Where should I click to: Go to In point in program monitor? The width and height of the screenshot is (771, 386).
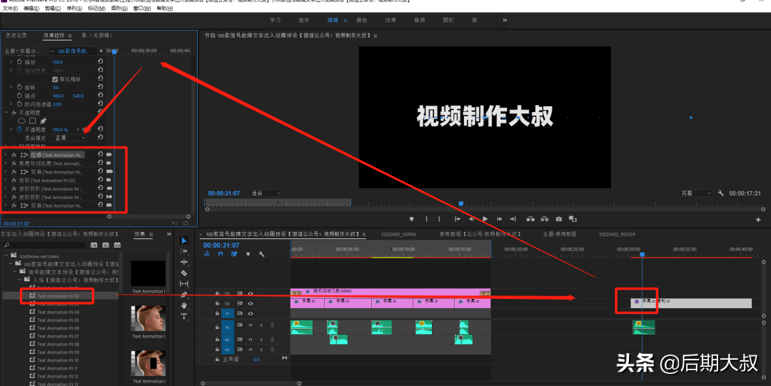(x=458, y=219)
